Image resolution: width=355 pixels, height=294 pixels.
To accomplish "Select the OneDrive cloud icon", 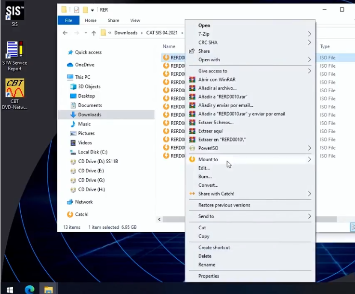I will pyautogui.click(x=70, y=65).
